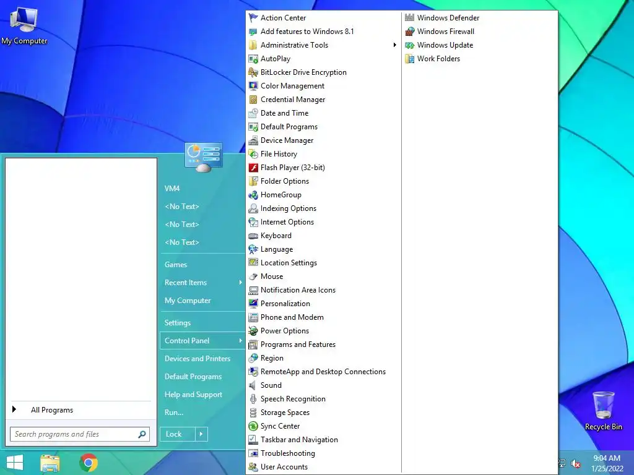Image resolution: width=634 pixels, height=475 pixels.
Task: Click the Windows Firewall icon
Action: (x=410, y=32)
